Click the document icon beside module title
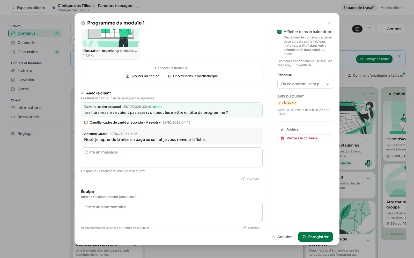Image resolution: width=414 pixels, height=258 pixels. pos(83,23)
